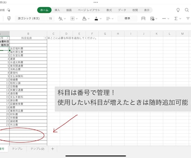
Task: Switch to the テンプレ(2) sheet tab
Action: tap(37, 149)
